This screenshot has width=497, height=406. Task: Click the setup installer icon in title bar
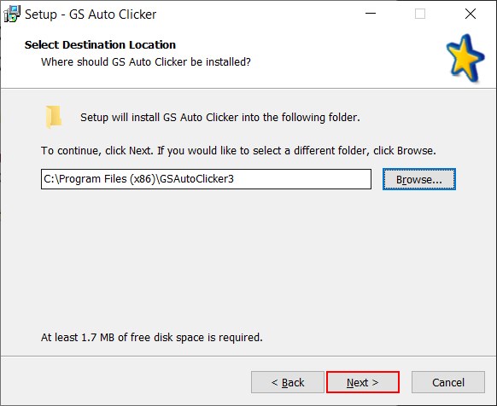(x=12, y=14)
